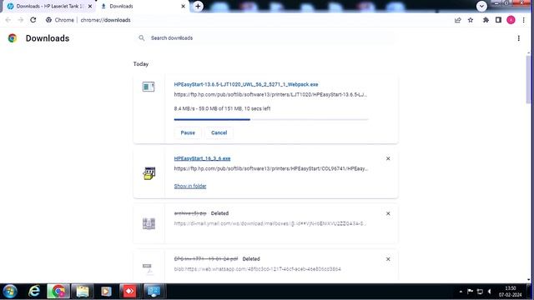The width and height of the screenshot is (534, 300).
Task: Open the tab search dropdown arrow
Action: [x=481, y=6]
